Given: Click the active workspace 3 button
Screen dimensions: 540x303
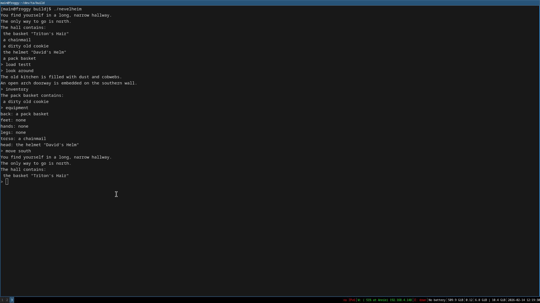Looking at the screenshot, I should tap(12, 300).
